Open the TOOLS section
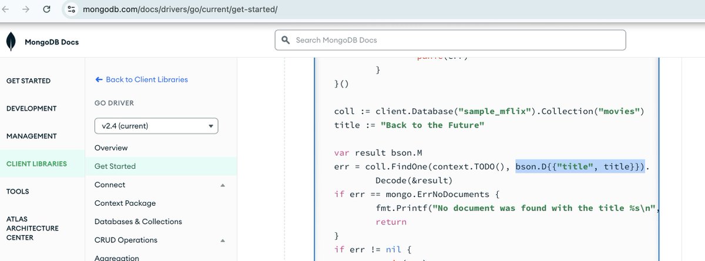705x261 pixels. [x=18, y=191]
